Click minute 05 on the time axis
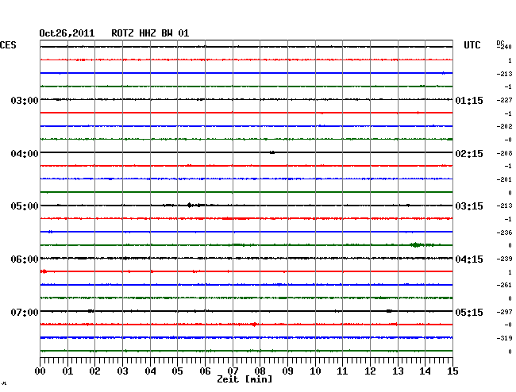 [177, 371]
